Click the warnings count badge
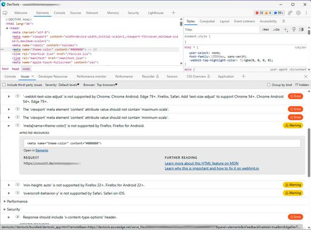 [x=268, y=13]
